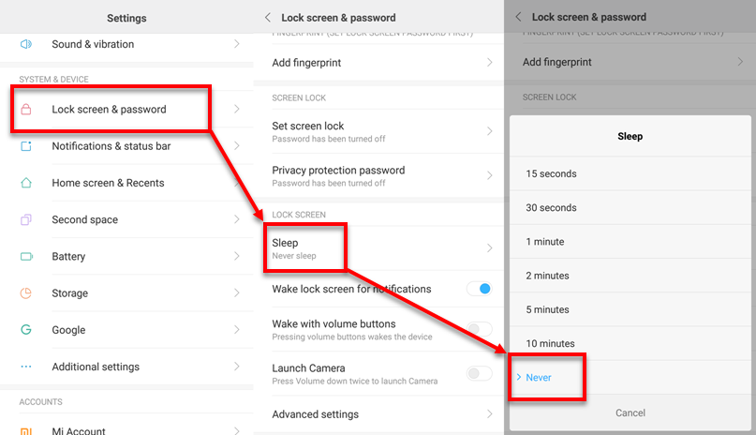The width and height of the screenshot is (756, 435).
Task: Click the Home screen house icon
Action: [x=26, y=183]
